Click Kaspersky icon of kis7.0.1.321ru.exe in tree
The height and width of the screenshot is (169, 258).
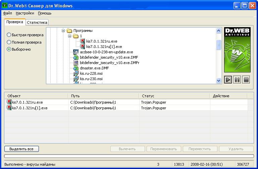(83, 41)
